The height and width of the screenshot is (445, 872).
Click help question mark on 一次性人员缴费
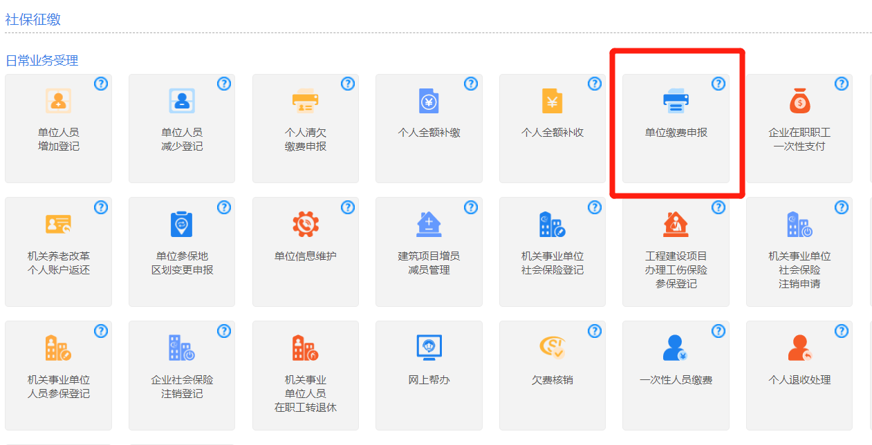tap(718, 331)
